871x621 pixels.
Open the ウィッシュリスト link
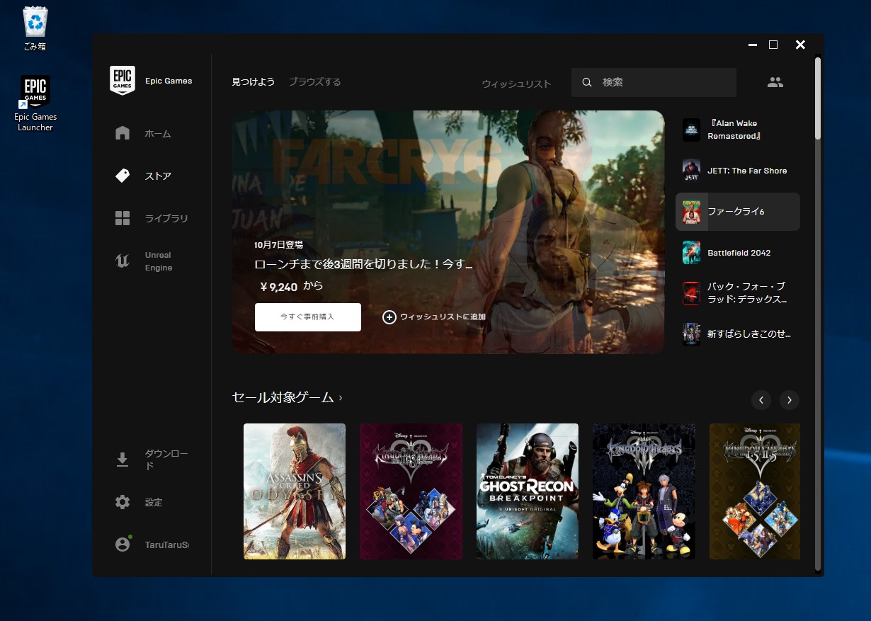pos(515,83)
